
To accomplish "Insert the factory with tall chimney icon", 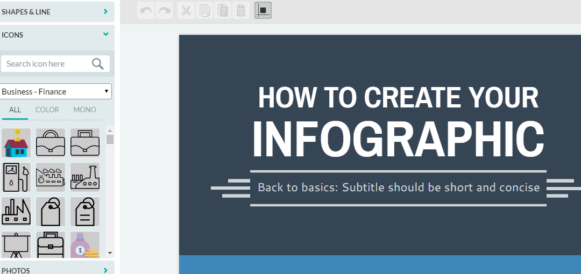I will 85,177.
